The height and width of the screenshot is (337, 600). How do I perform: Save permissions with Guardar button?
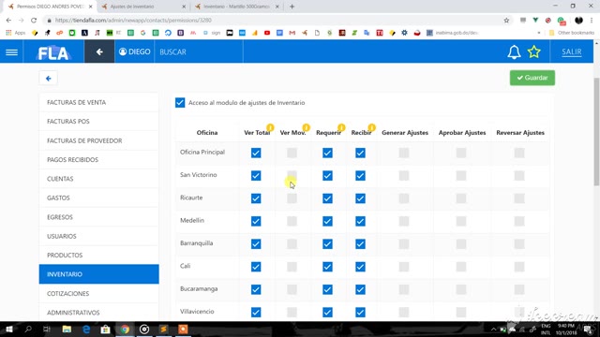(x=532, y=78)
